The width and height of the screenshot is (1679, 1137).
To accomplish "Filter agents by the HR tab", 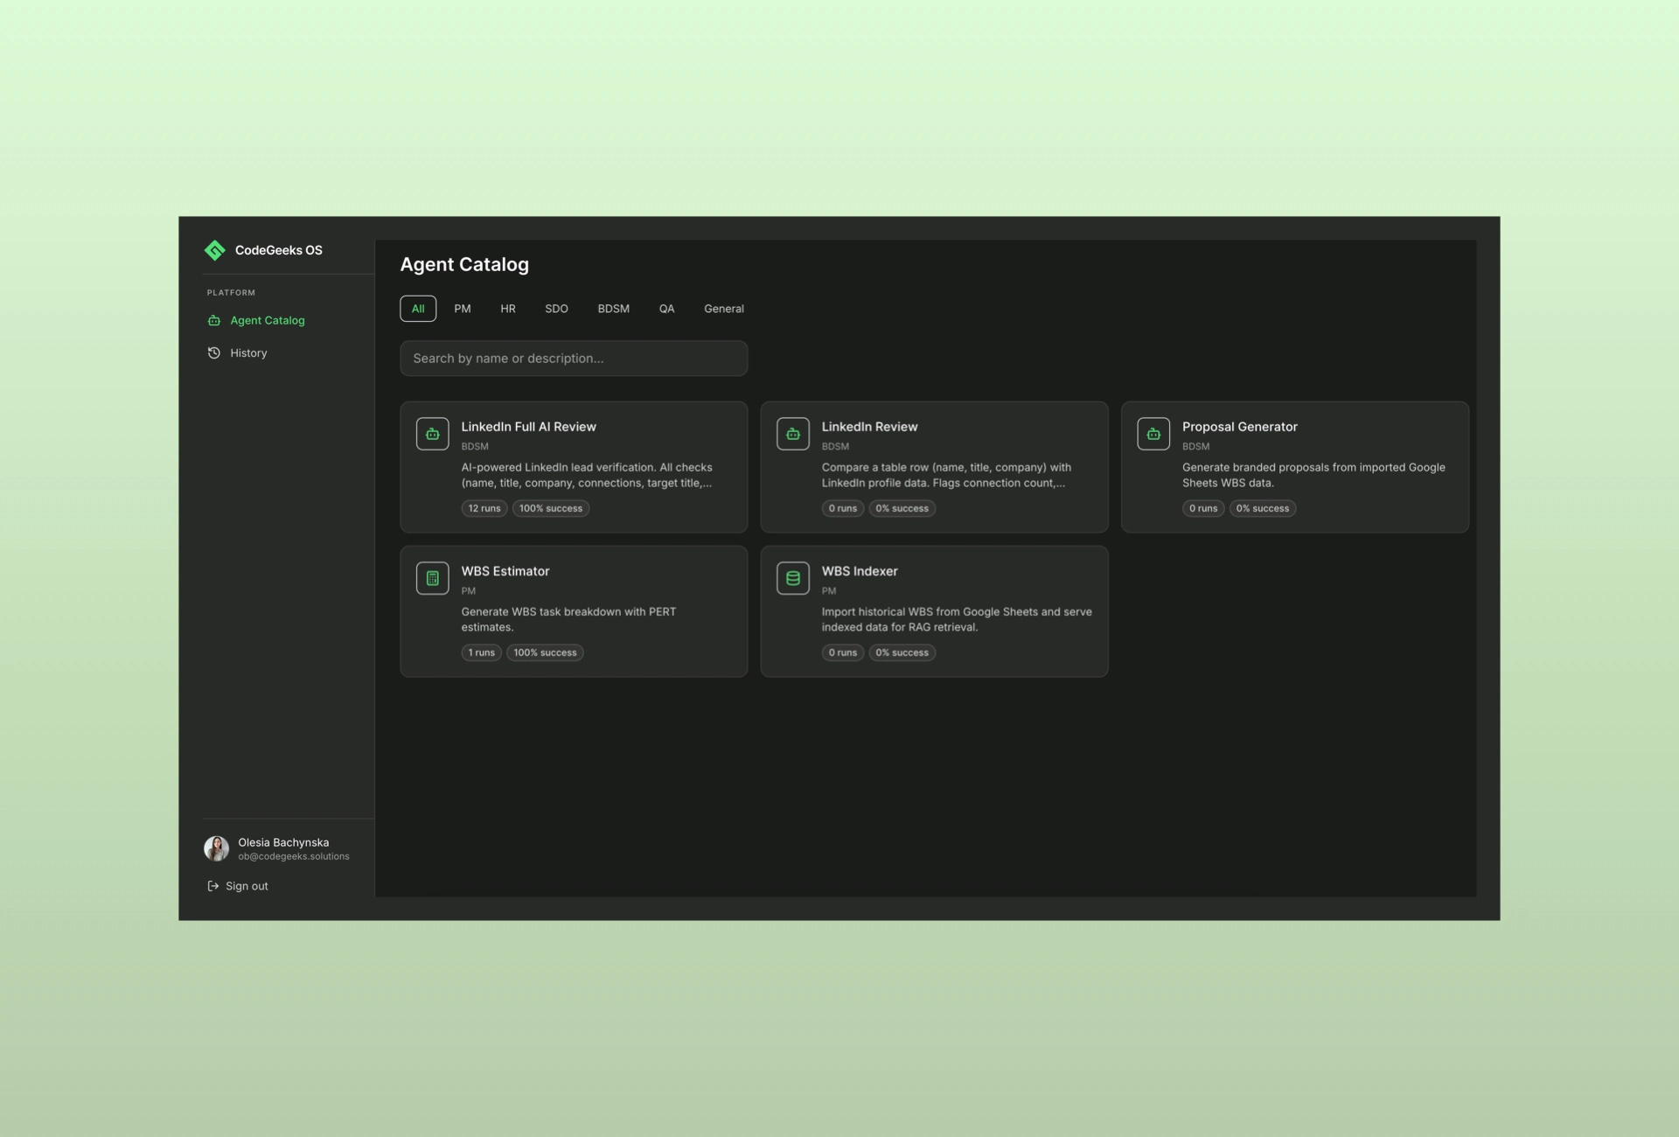I will coord(508,309).
